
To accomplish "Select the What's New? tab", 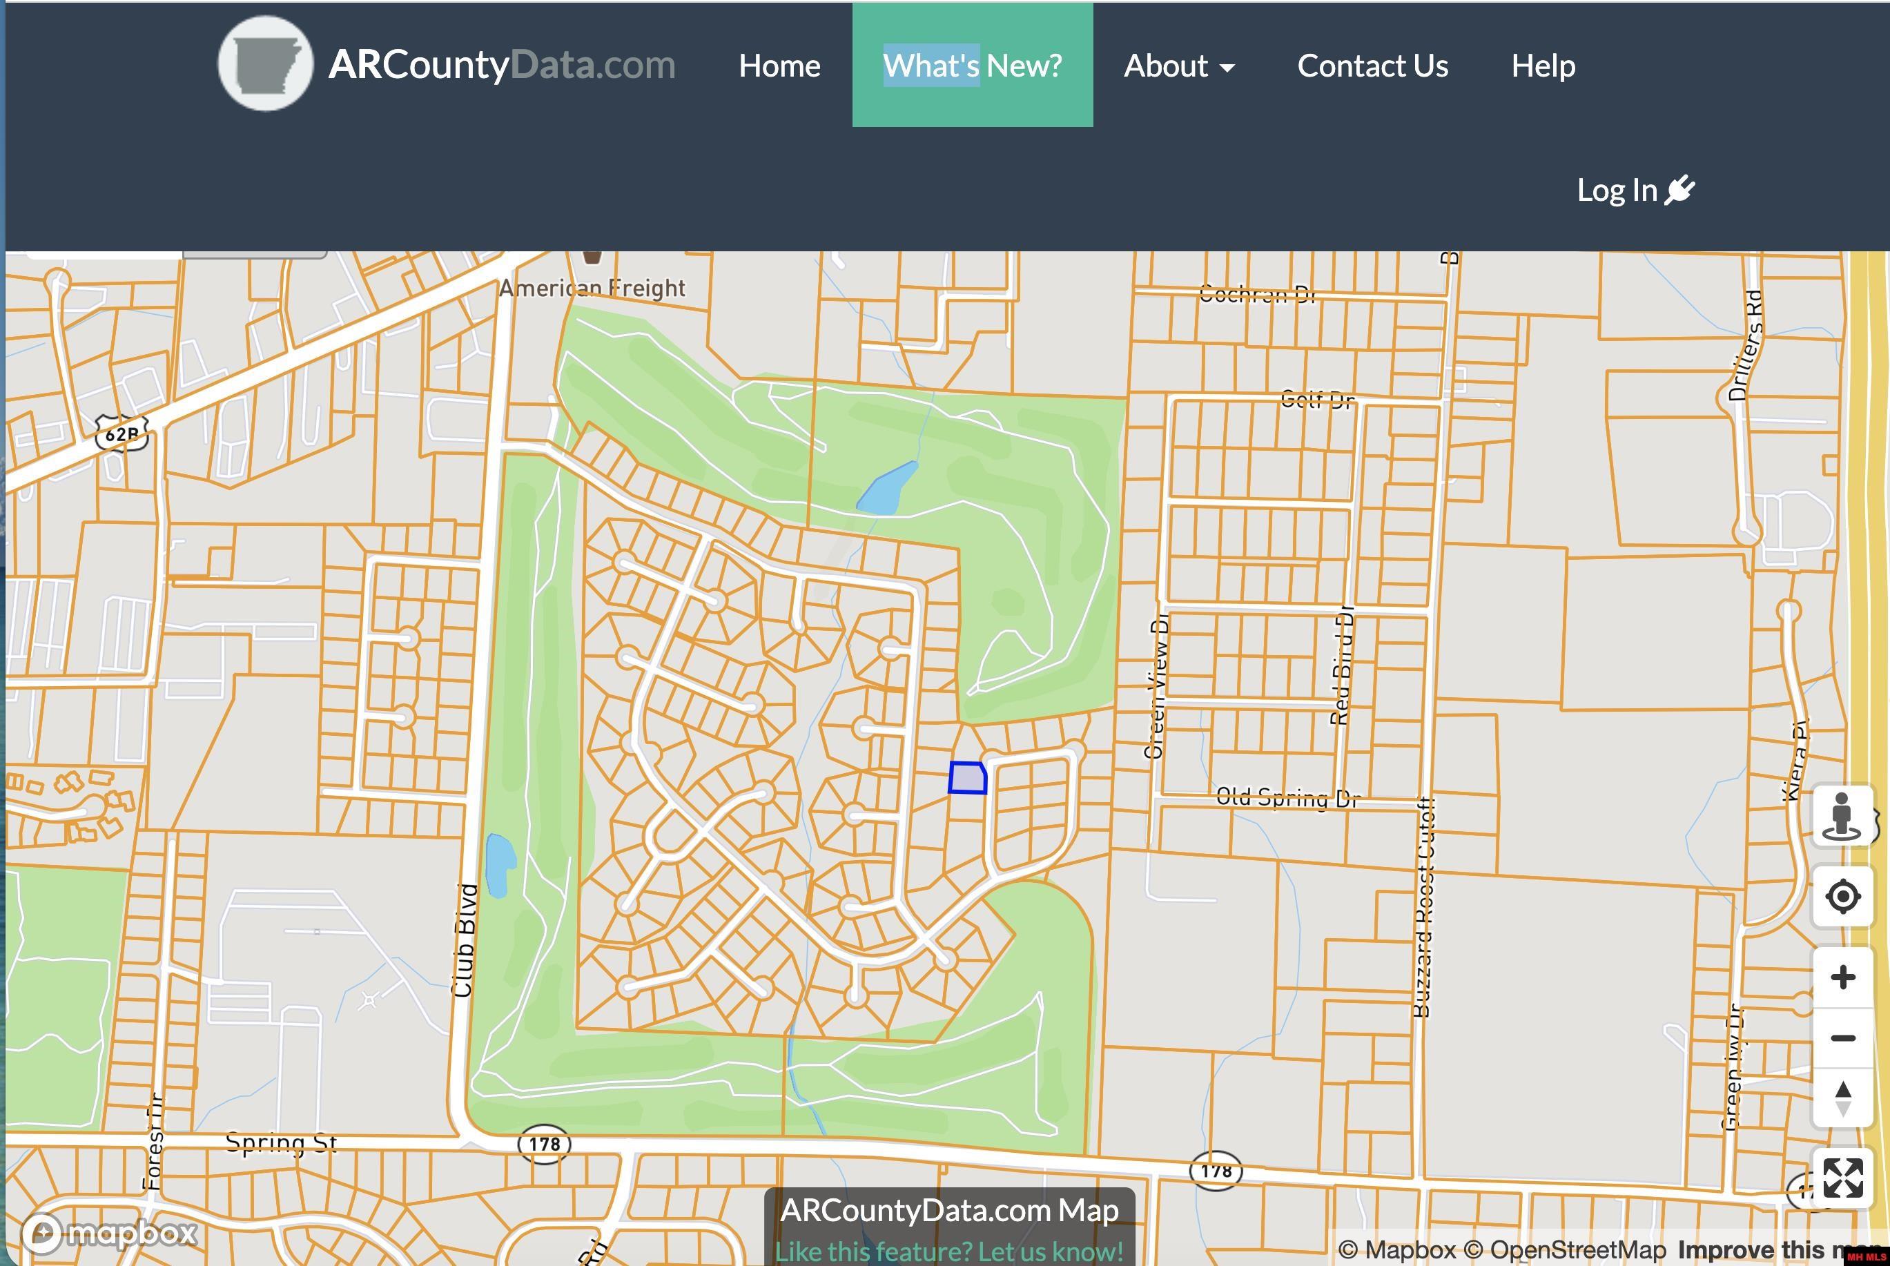I will click(972, 66).
